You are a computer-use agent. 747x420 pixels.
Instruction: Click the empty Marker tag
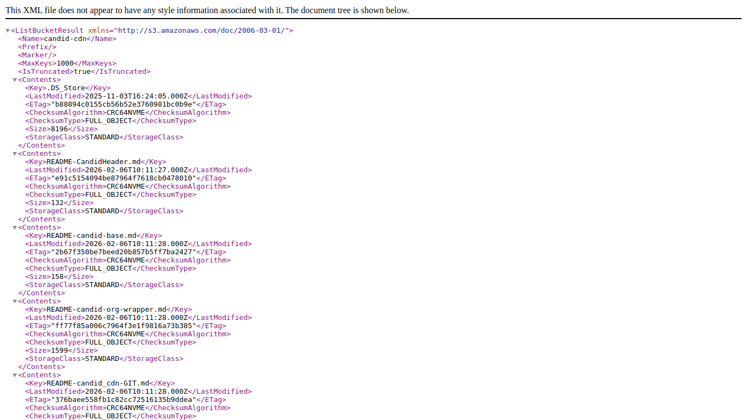coord(37,55)
